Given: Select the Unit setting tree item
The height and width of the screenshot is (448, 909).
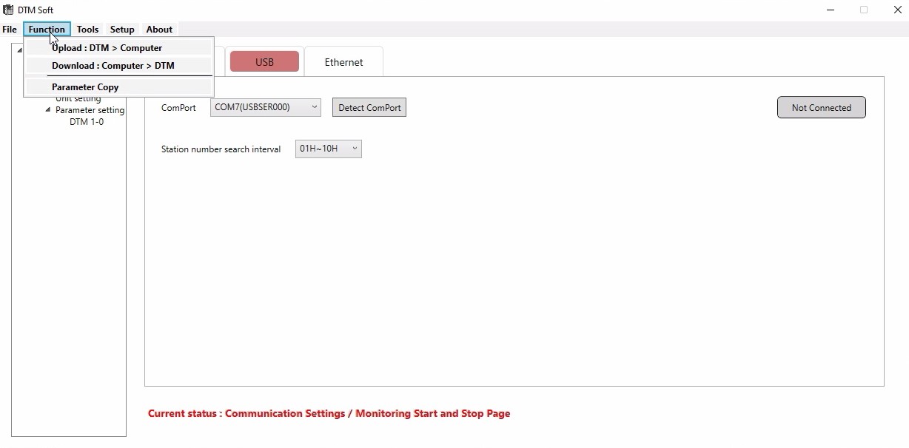Looking at the screenshot, I should pyautogui.click(x=78, y=99).
